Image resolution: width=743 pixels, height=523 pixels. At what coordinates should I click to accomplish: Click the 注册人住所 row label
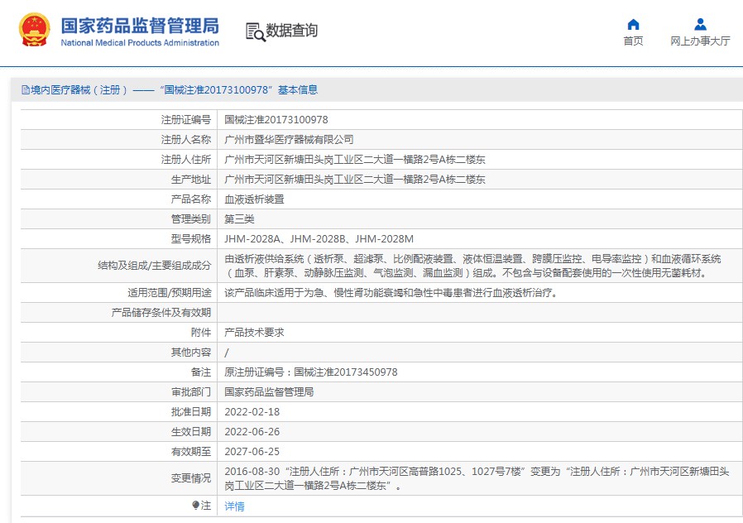[x=185, y=160]
